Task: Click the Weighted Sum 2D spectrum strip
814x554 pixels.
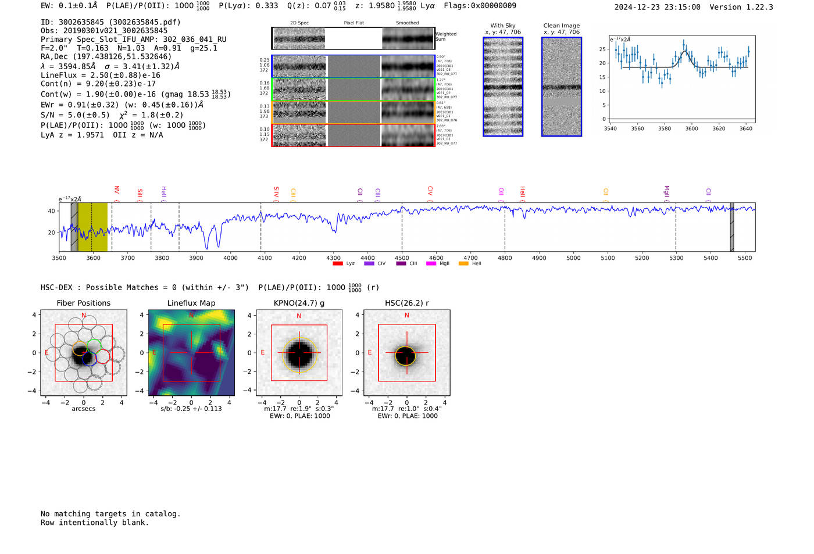Action: tap(353, 38)
